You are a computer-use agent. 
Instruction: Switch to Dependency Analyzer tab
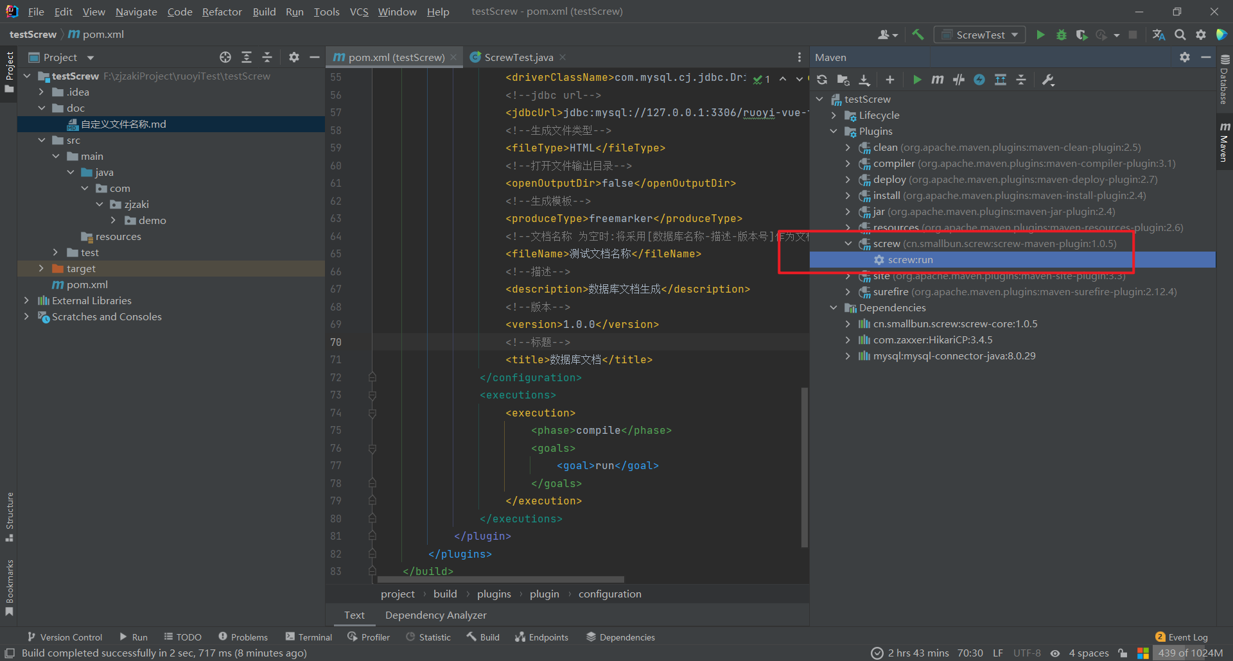tap(435, 615)
